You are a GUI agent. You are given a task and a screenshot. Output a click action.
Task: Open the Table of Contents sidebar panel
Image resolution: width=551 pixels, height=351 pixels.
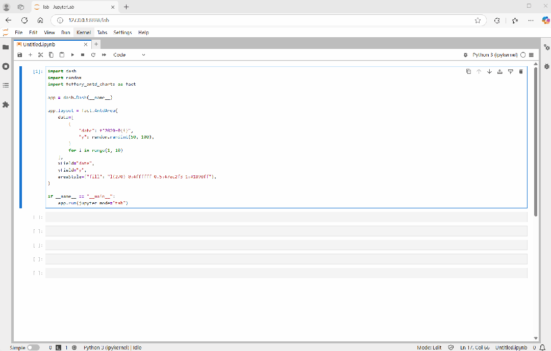point(6,85)
